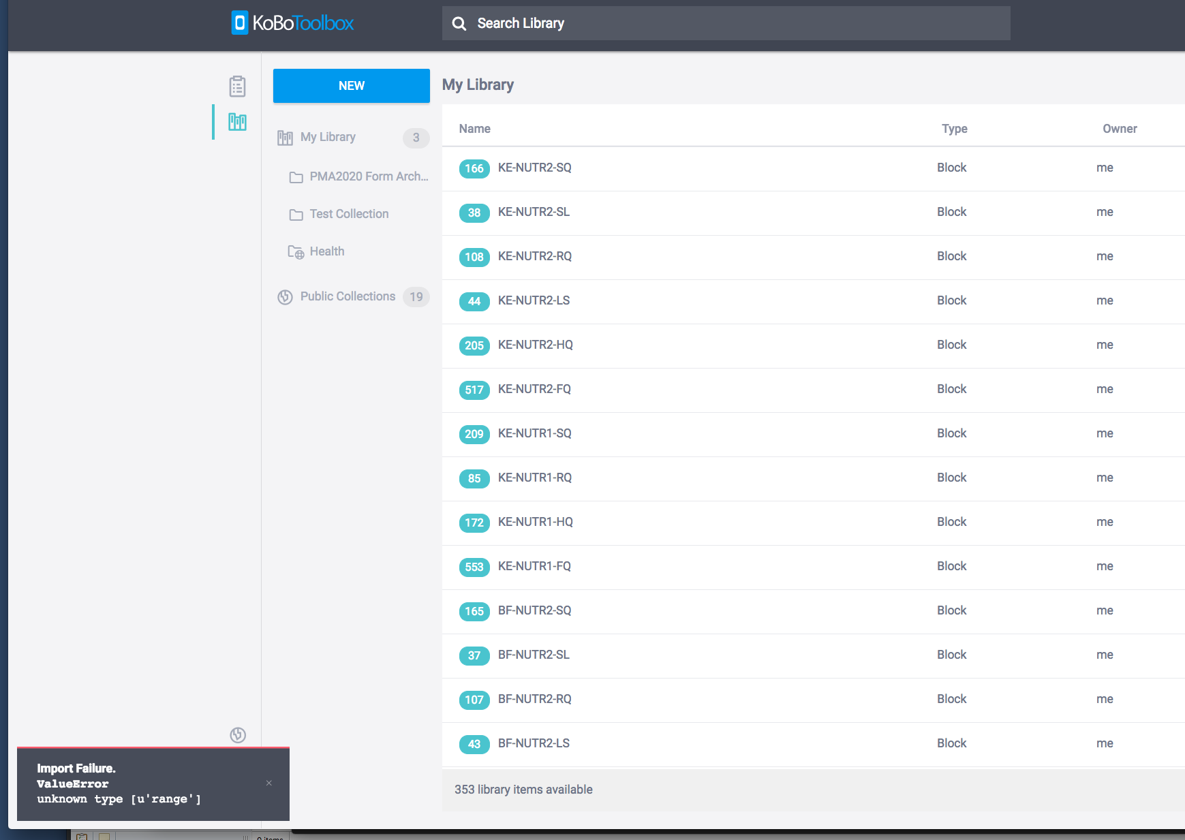This screenshot has width=1185, height=840.
Task: Click the shared folder icon beside Health
Action: 295,252
